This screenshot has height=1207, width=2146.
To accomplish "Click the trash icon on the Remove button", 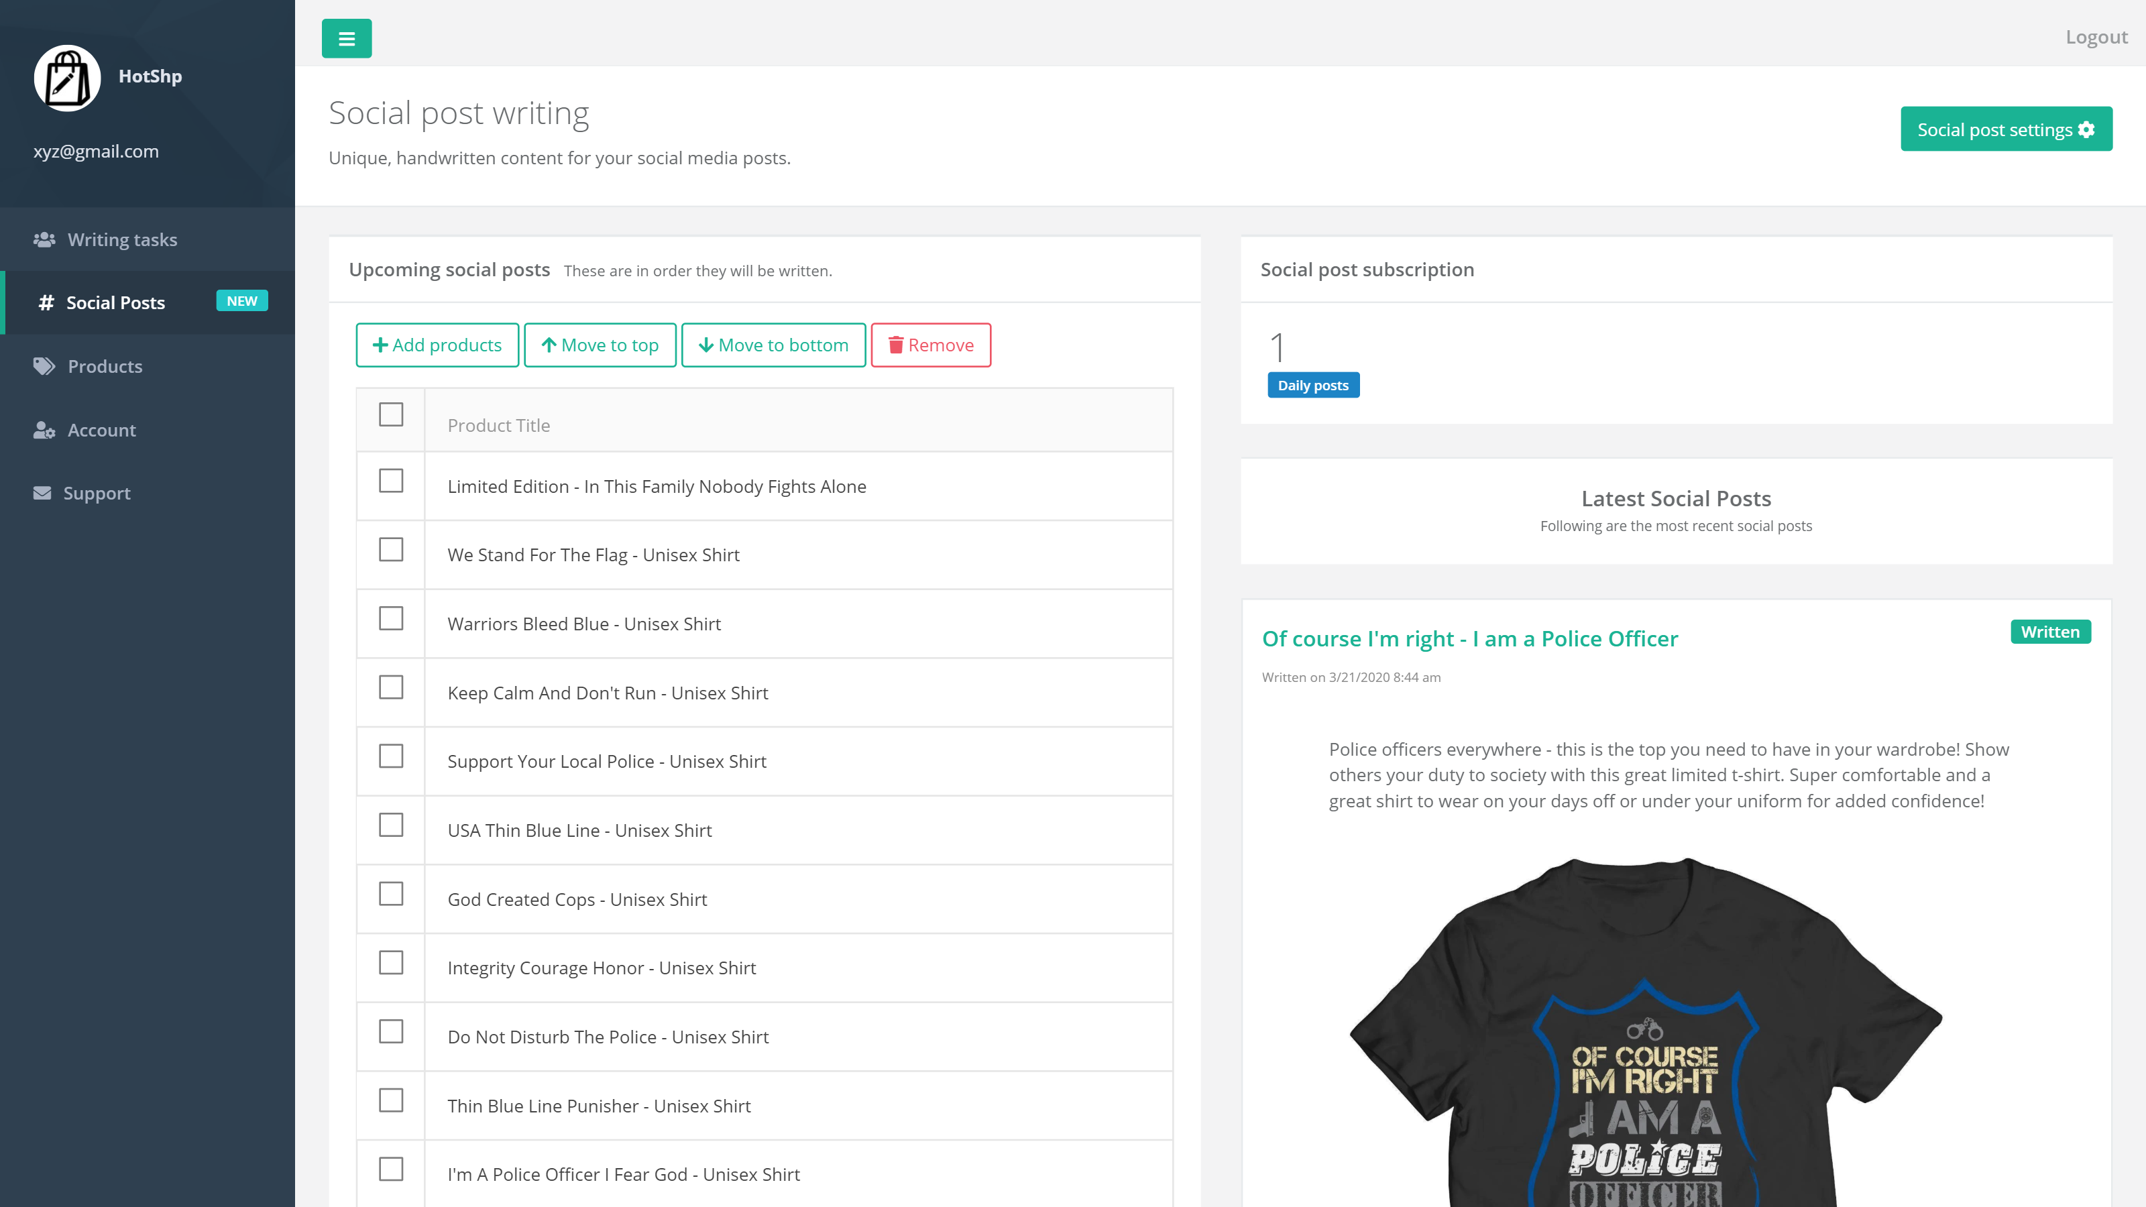I will click(x=897, y=345).
